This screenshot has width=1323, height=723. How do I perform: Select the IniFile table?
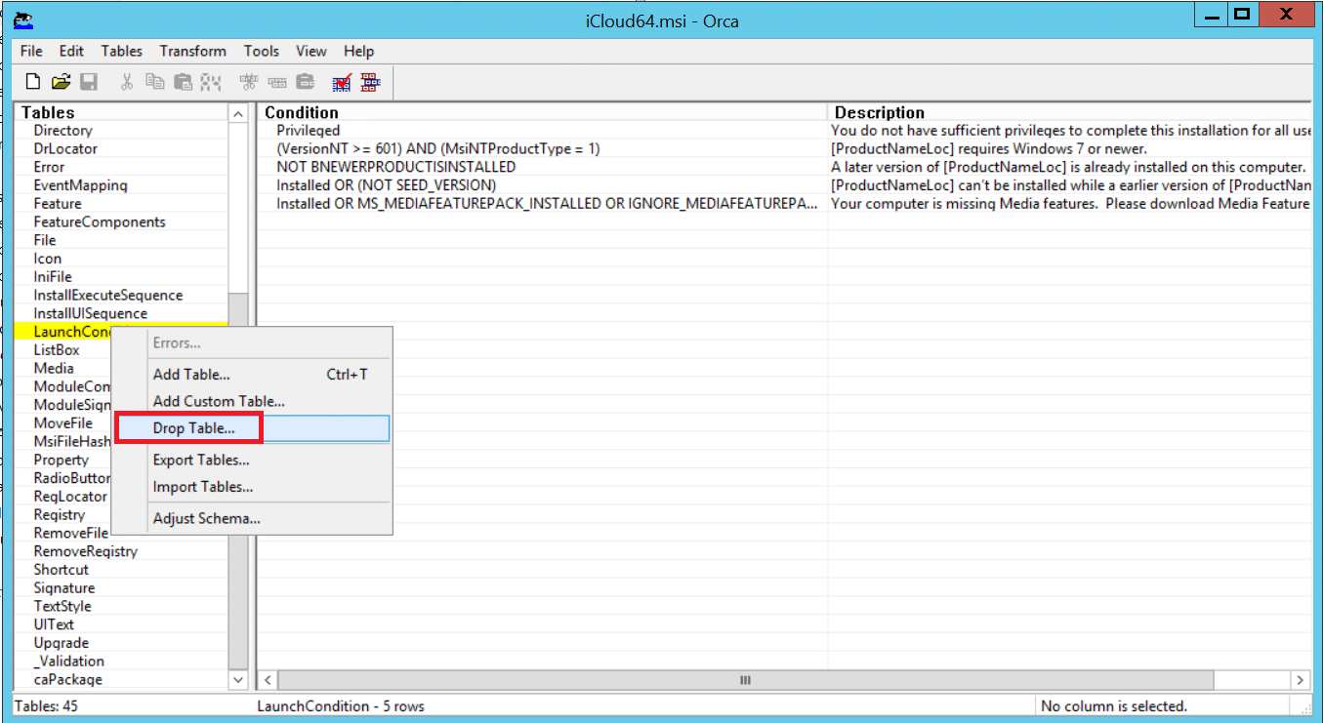pos(53,276)
